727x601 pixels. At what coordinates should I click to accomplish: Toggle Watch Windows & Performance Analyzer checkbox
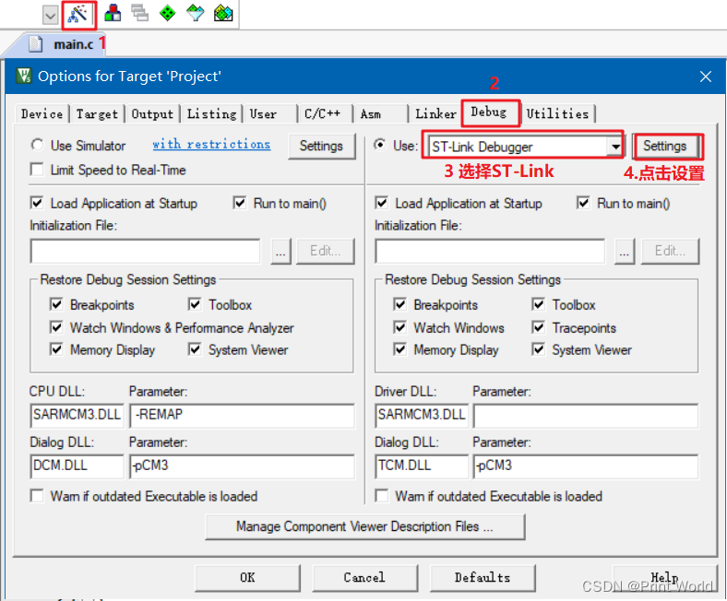[x=56, y=327]
